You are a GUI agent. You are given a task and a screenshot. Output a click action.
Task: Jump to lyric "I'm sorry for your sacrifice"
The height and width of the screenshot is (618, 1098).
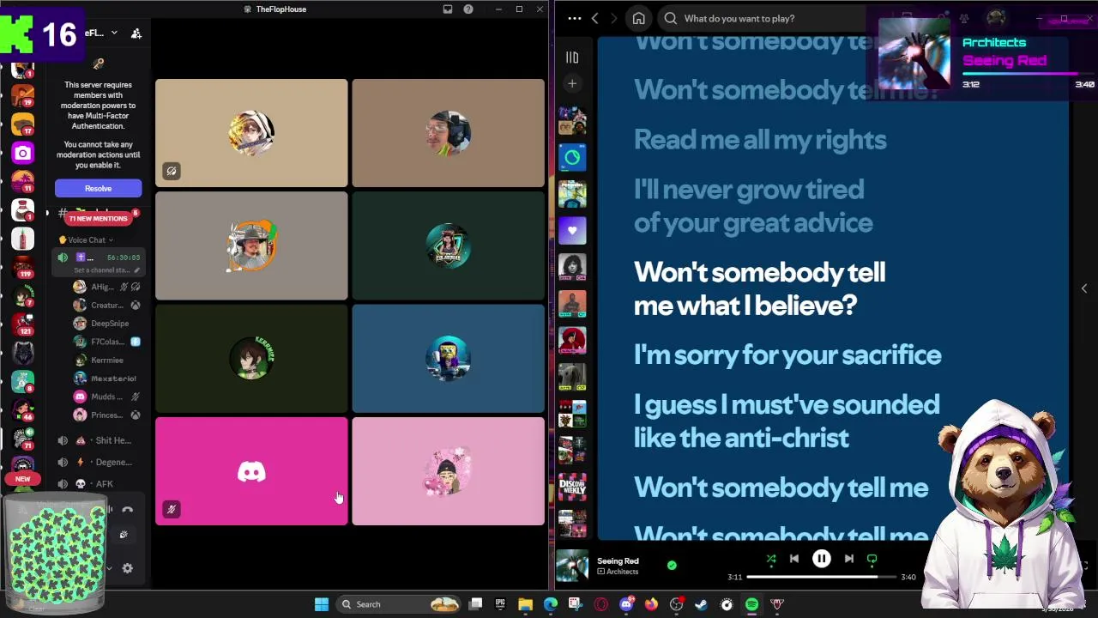(787, 355)
